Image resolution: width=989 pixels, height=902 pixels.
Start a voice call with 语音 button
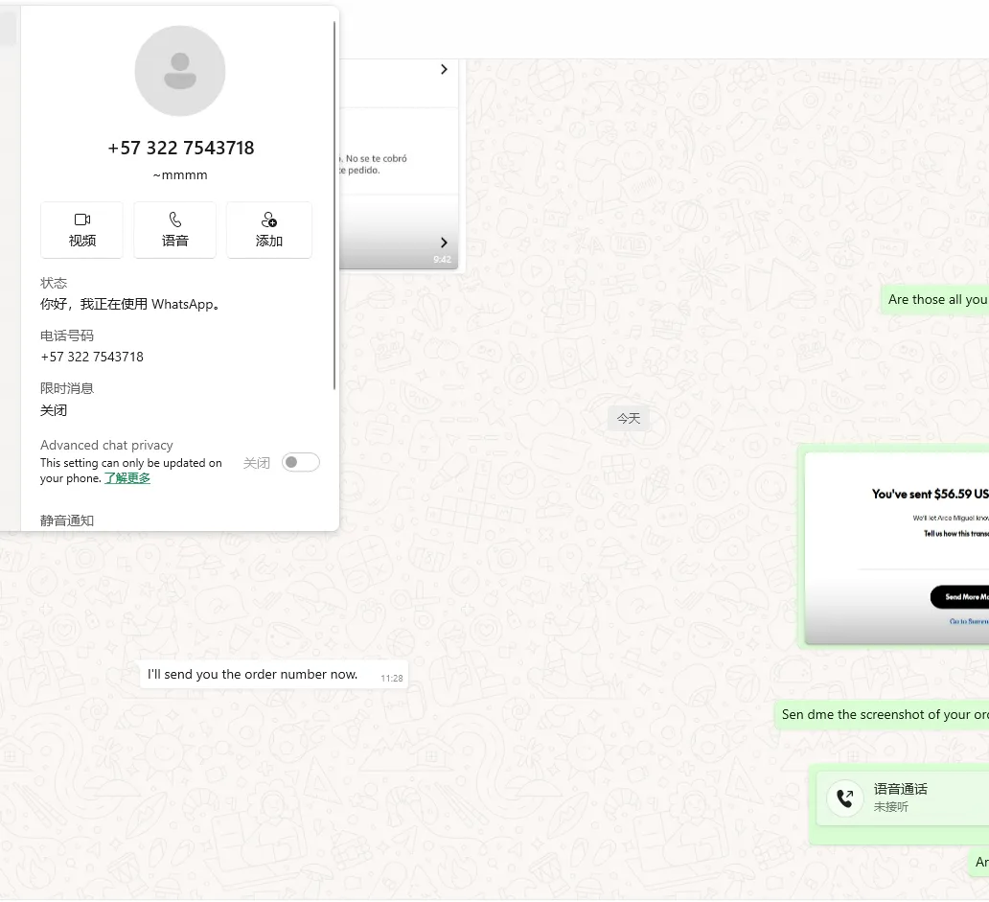(x=174, y=230)
